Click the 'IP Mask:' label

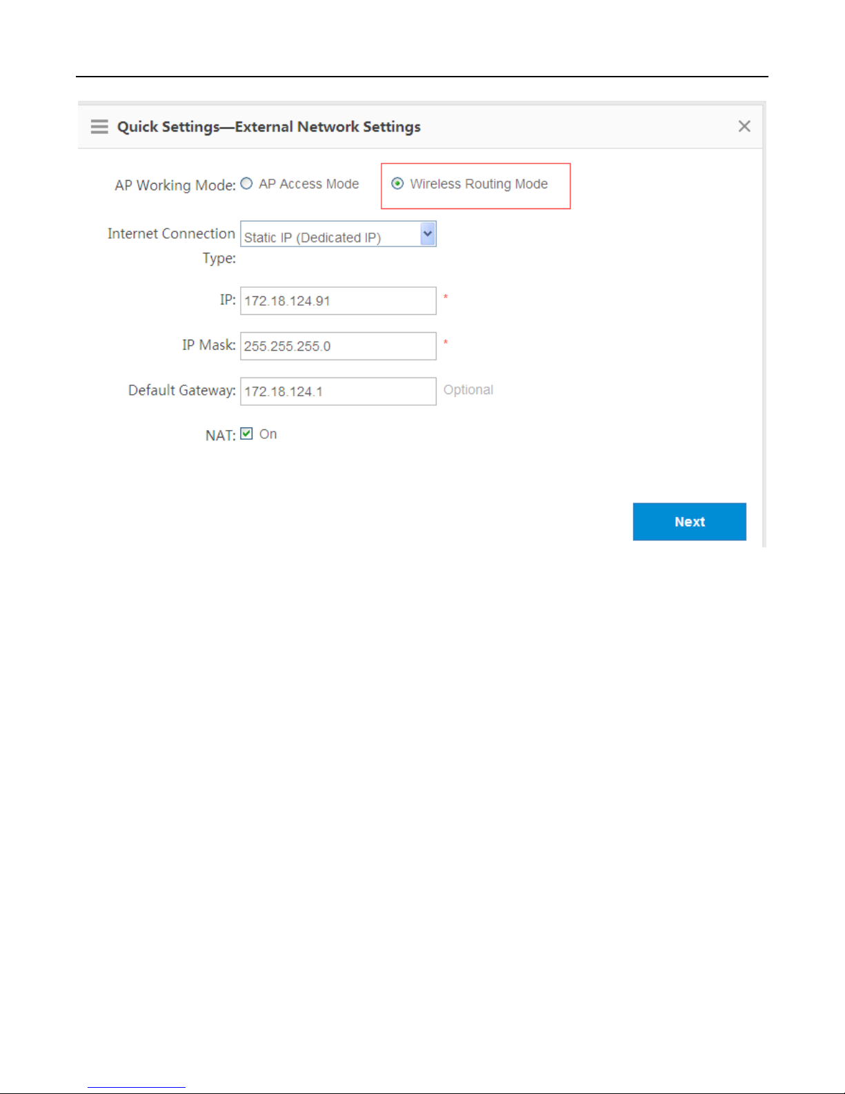point(209,345)
